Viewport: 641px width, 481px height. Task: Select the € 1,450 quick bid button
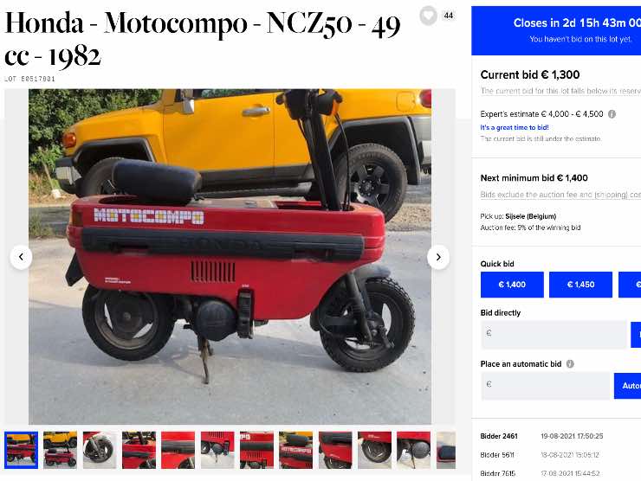pyautogui.click(x=580, y=285)
